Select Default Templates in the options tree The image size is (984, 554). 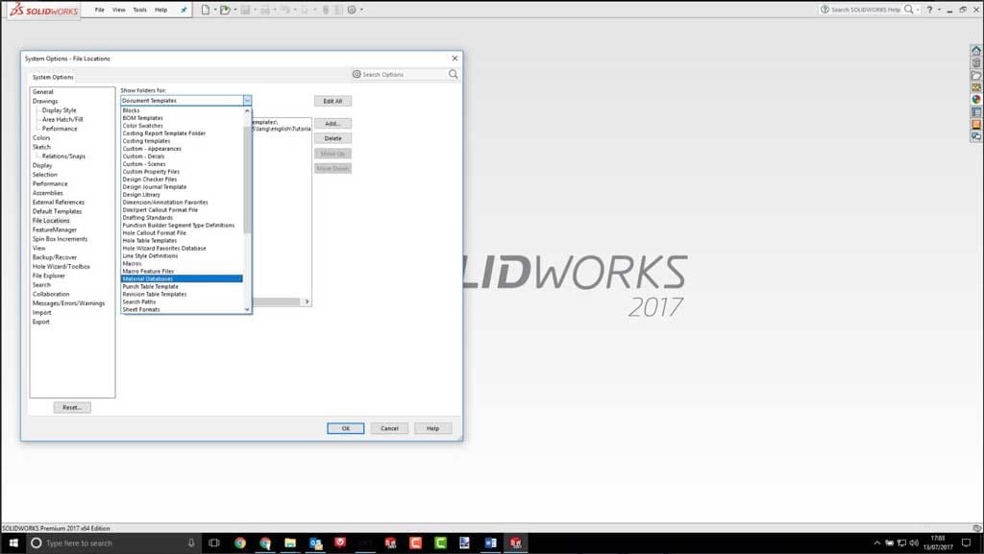point(57,211)
